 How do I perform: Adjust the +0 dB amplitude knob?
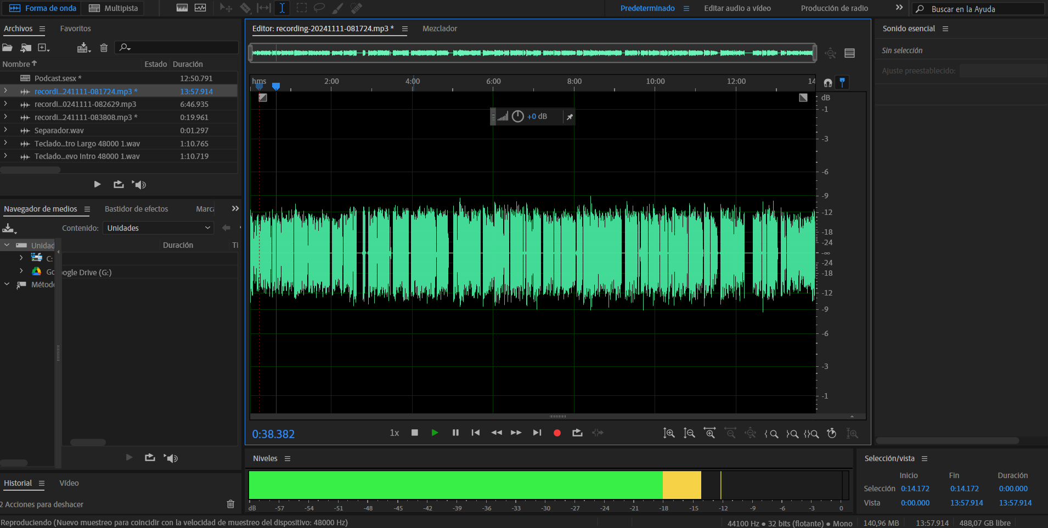518,116
